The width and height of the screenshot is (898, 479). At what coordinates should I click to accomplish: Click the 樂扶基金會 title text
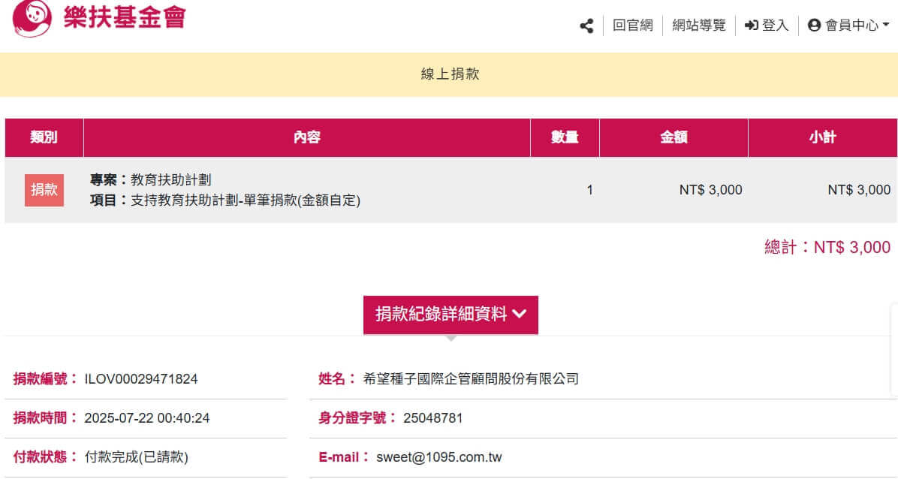(x=124, y=18)
